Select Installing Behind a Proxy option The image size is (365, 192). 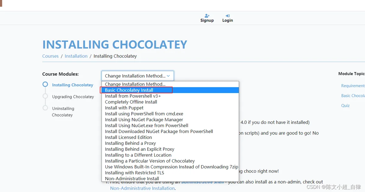170,143
